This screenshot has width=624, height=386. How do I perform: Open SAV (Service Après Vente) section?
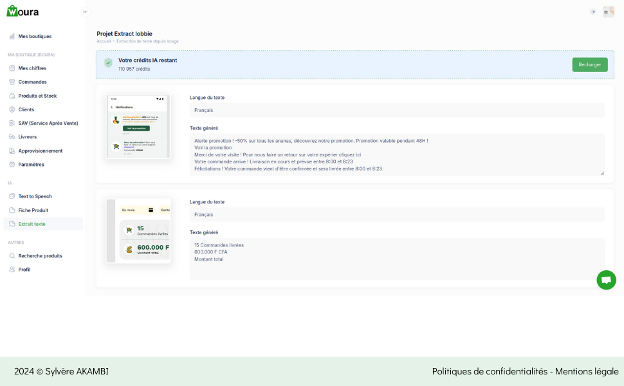[48, 123]
